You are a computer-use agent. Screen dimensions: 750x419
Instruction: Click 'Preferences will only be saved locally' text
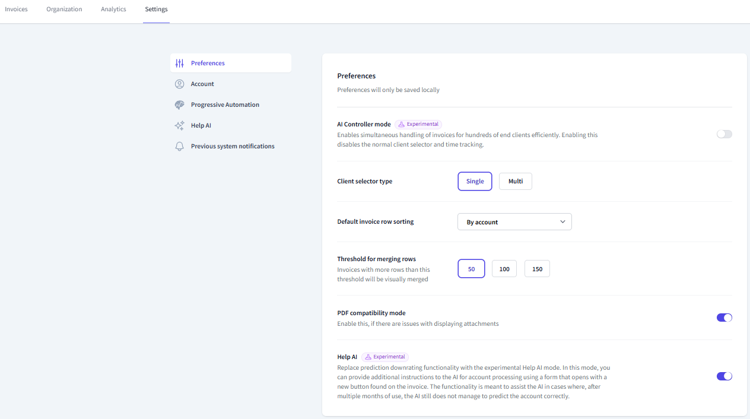coord(388,90)
